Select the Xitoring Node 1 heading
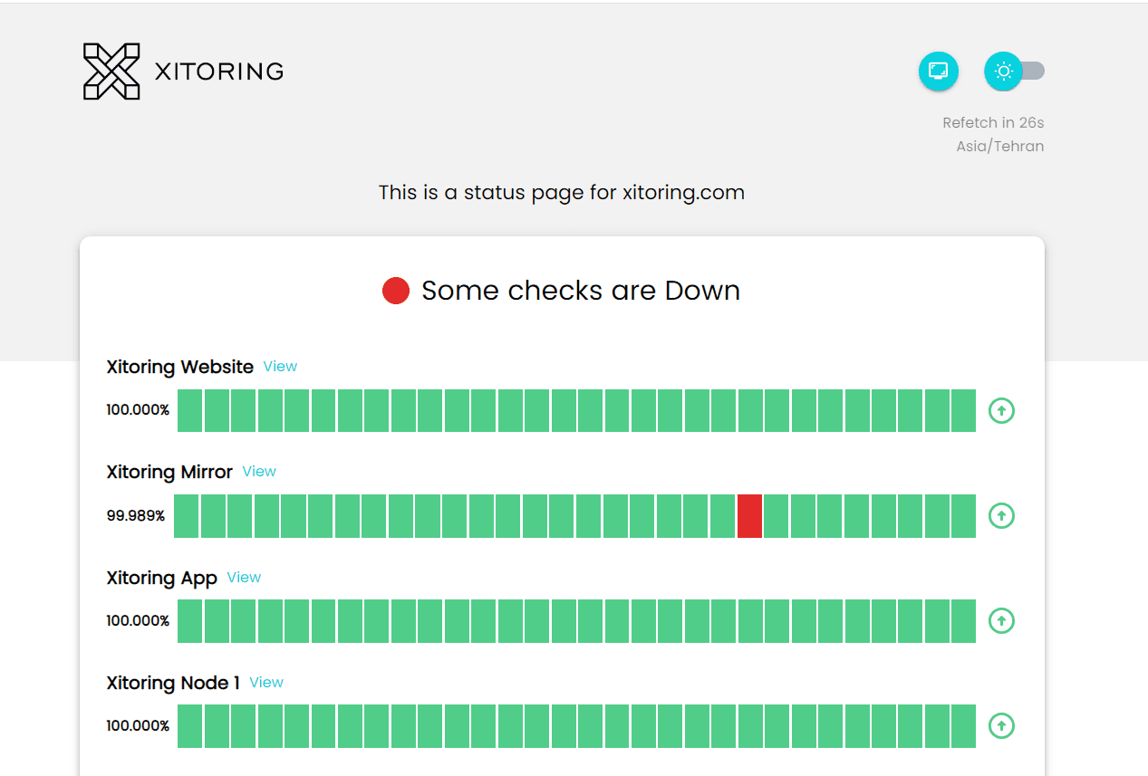Viewport: 1148px width, 776px height. pyautogui.click(x=172, y=683)
